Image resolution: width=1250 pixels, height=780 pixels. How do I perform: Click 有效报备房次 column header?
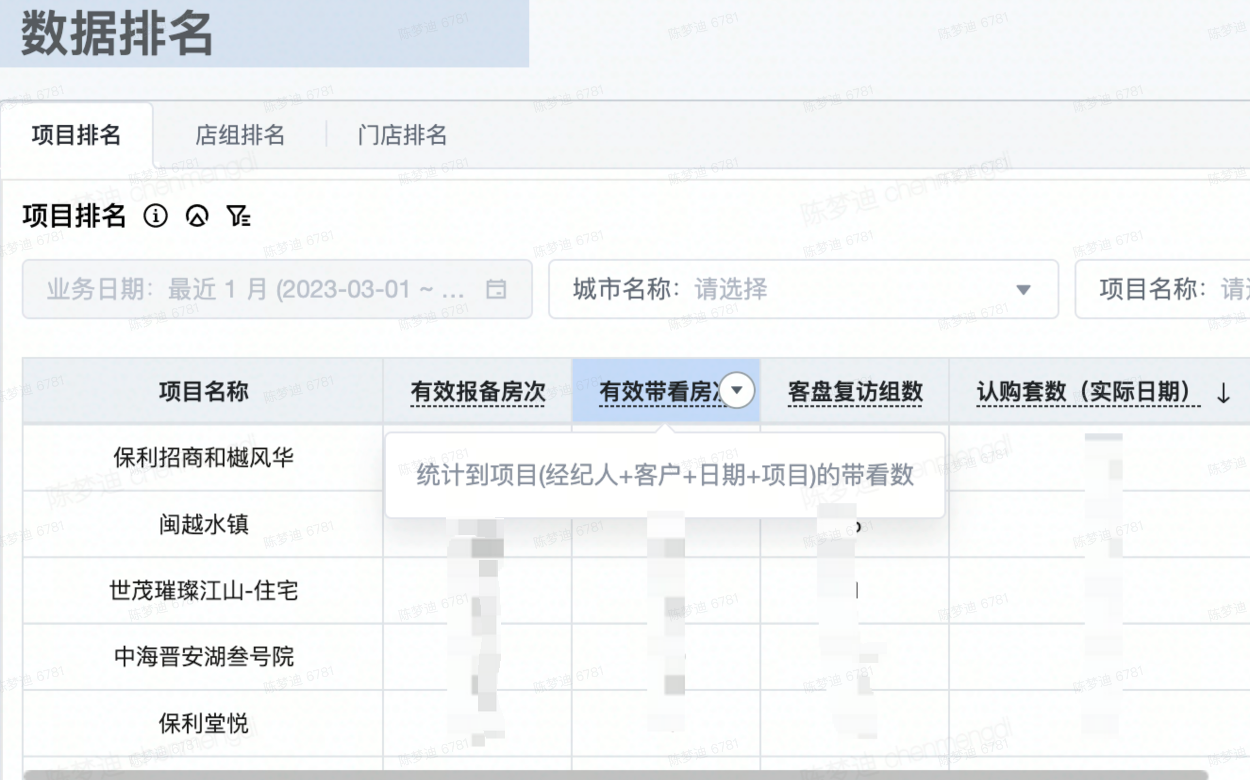tap(478, 391)
